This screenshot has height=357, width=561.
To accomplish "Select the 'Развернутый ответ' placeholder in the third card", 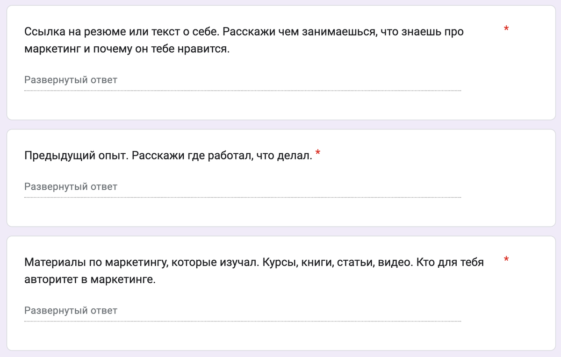I will tap(71, 310).
